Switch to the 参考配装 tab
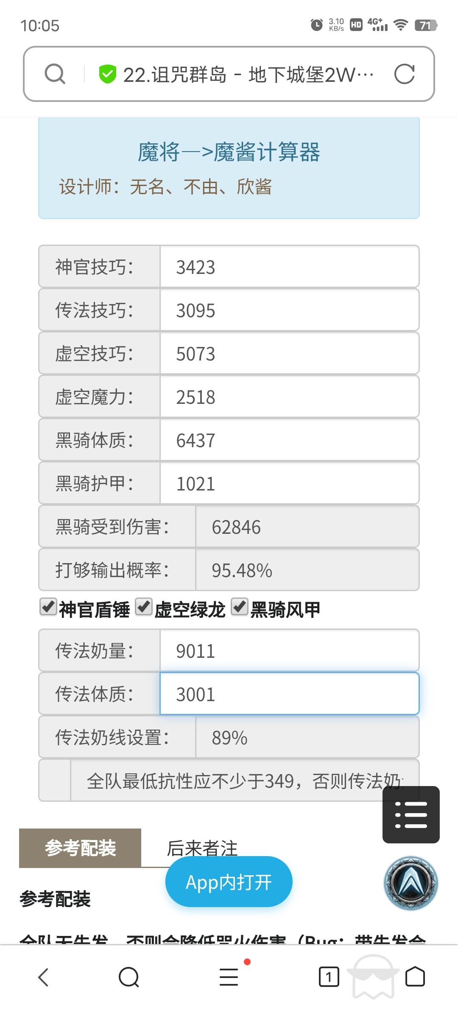This screenshot has height=1009, width=458. [80, 848]
